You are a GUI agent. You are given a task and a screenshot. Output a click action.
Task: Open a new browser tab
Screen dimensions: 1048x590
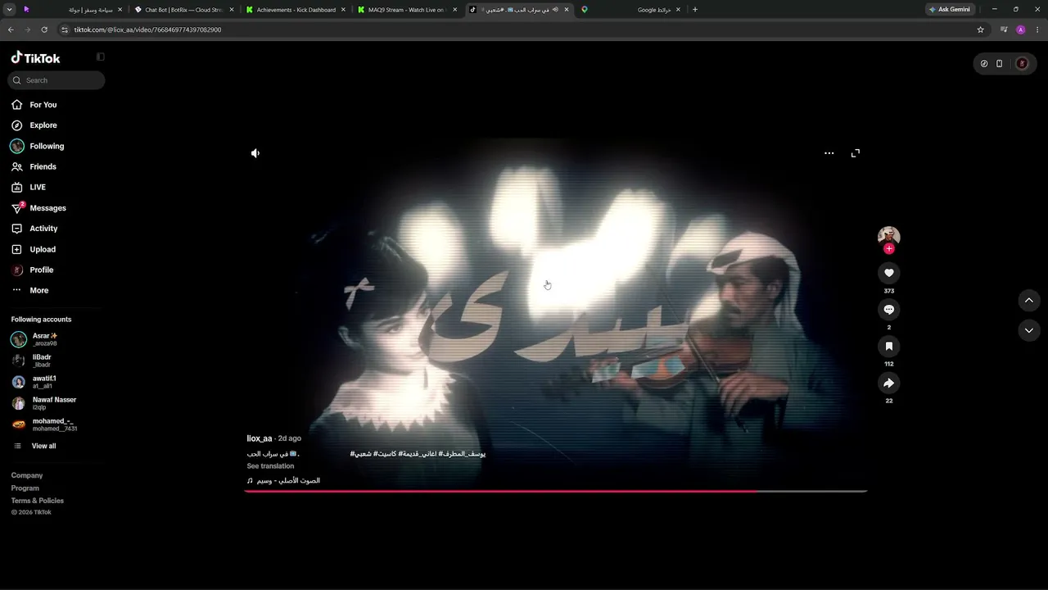click(695, 10)
